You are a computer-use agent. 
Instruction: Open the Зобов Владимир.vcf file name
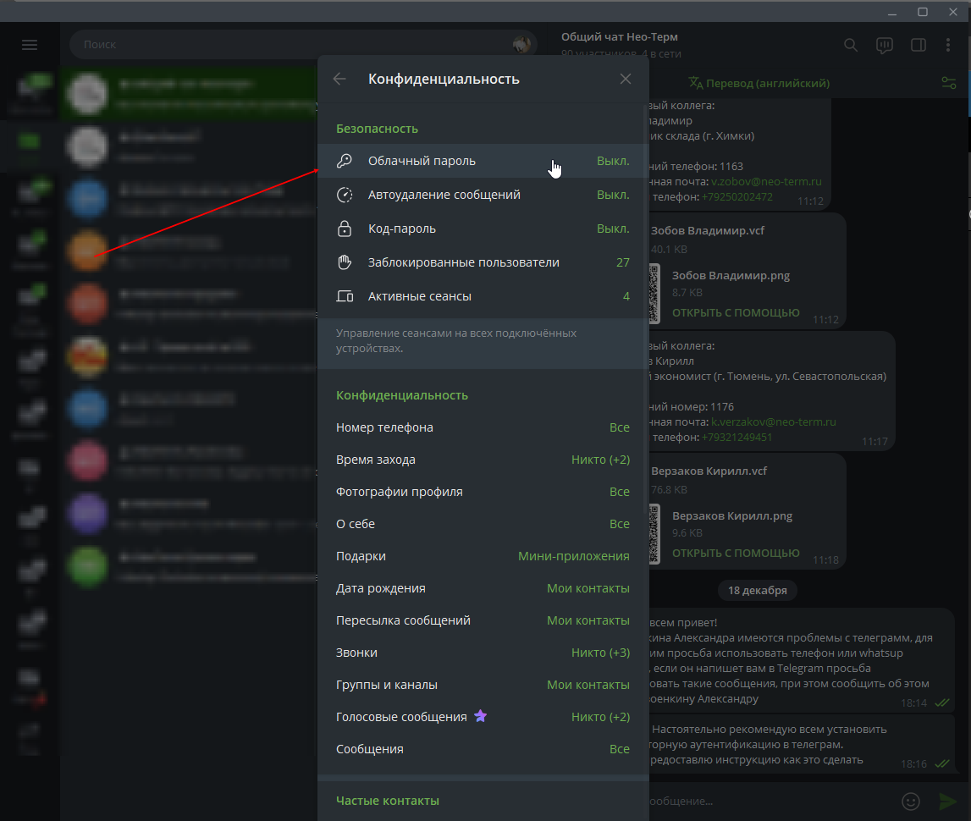coord(707,230)
